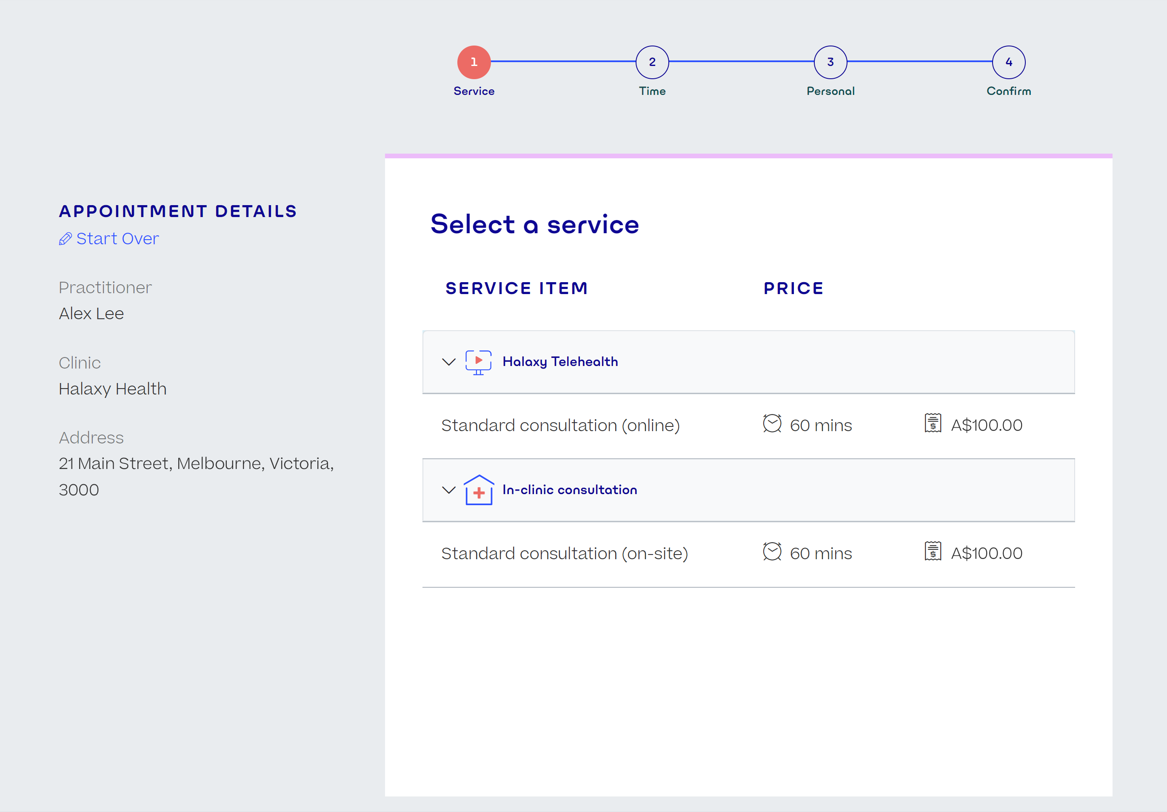This screenshot has width=1167, height=812.
Task: Collapse the In-clinic consultation chevron
Action: [x=448, y=490]
